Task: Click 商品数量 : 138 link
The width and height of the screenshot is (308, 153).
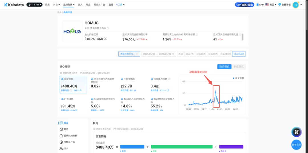Action: point(157,110)
